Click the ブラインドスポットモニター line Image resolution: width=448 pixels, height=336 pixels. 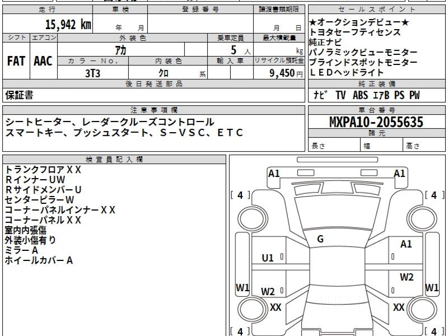pyautogui.click(x=364, y=62)
